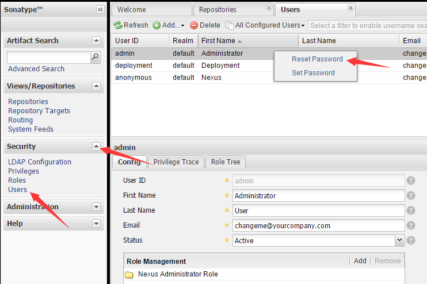Image resolution: width=427 pixels, height=284 pixels.
Task: Expand the Administration panel
Action: point(96,207)
